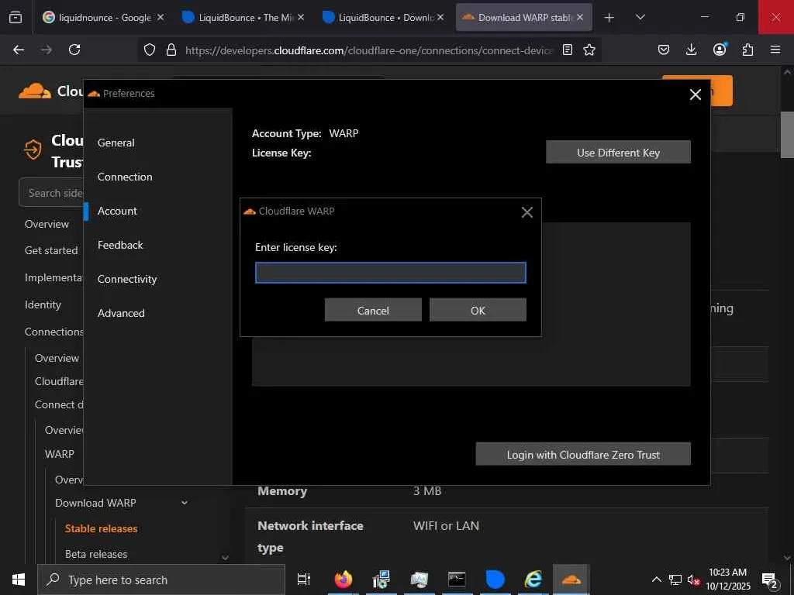Open Firefox application hamburger menu
This screenshot has width=794, height=595.
click(x=775, y=50)
